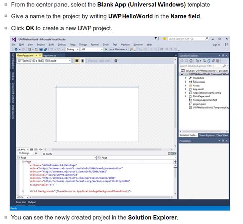
Task: Click the swap panes arrows icon
Action: 36,154
